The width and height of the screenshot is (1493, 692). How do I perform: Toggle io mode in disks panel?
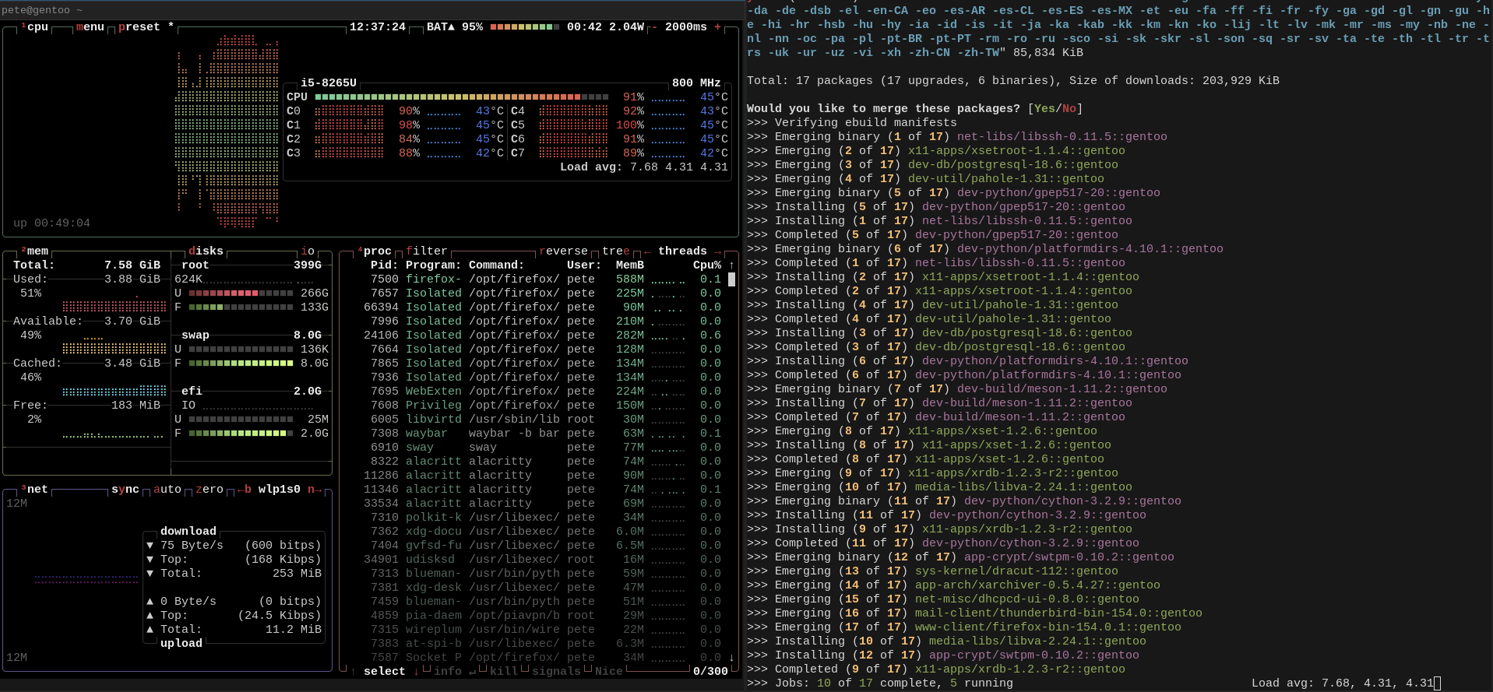308,251
